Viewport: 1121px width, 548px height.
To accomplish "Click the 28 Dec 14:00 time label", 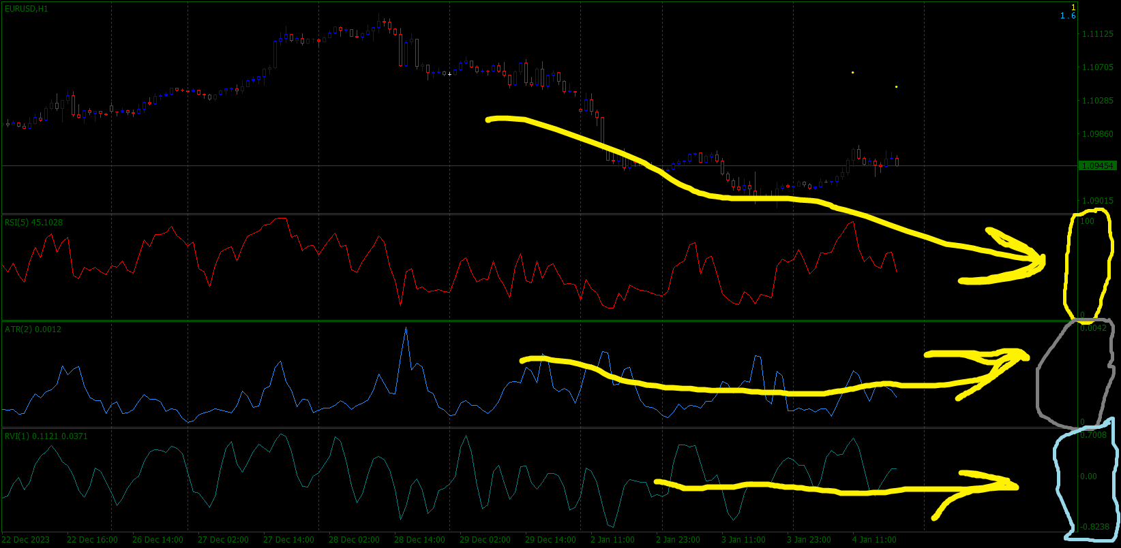I will point(420,540).
